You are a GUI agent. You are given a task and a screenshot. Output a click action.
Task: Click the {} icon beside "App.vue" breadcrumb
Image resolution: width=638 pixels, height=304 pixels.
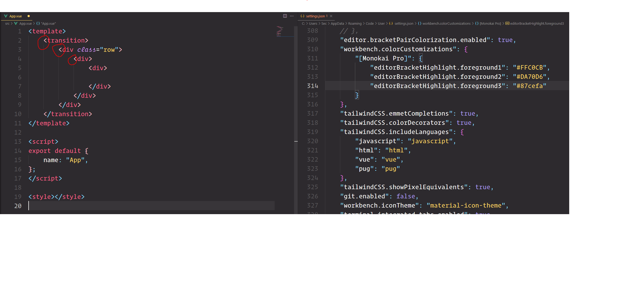coord(38,23)
